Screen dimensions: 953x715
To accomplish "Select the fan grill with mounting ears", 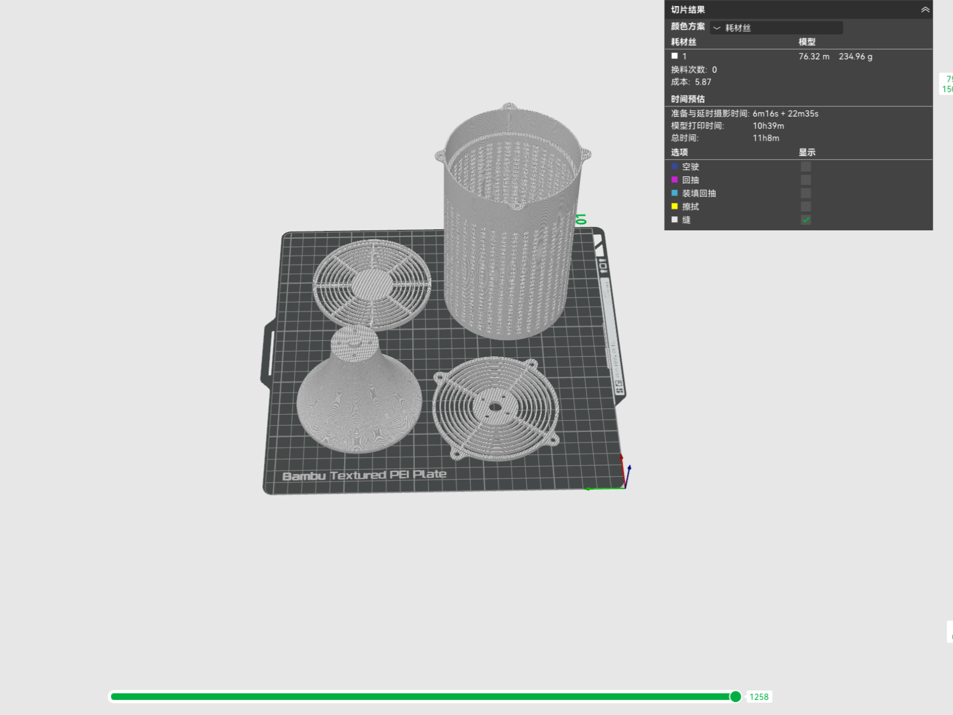I will point(495,408).
